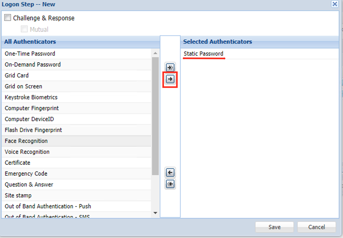Click the single left arrow remove icon
This screenshot has height=238, width=343.
pyautogui.click(x=170, y=173)
